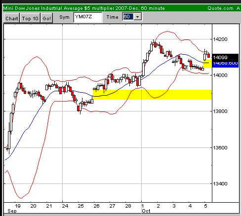The image size is (241, 216).
Task: Select the 13400 price axis label
Action: coord(220,183)
